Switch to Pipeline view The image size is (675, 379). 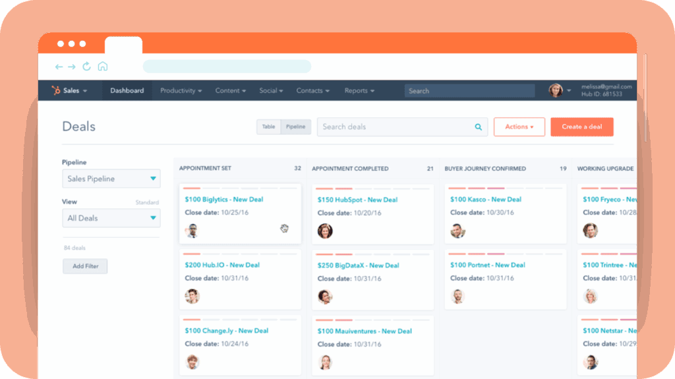(295, 127)
